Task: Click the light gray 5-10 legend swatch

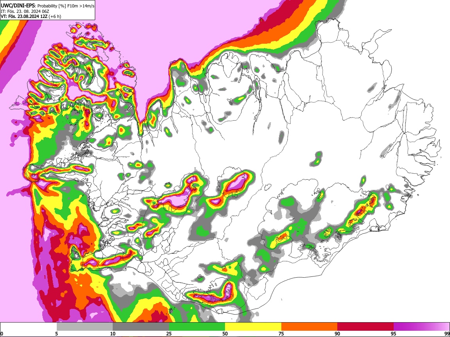Action: (85, 326)
